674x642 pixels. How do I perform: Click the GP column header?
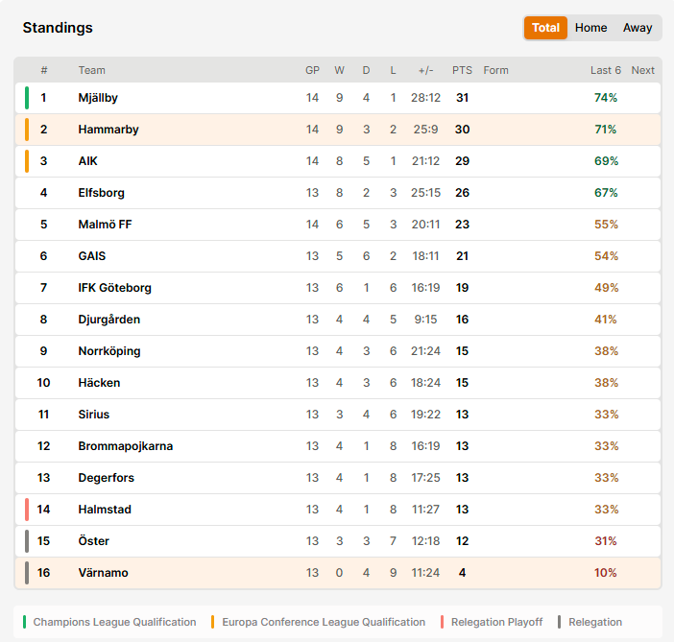(x=312, y=70)
